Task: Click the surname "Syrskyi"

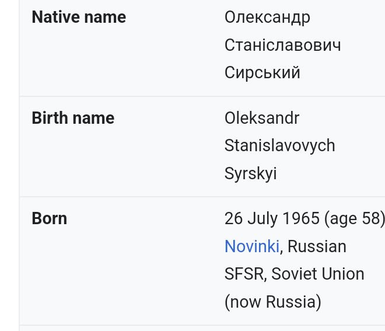Action: (250, 173)
